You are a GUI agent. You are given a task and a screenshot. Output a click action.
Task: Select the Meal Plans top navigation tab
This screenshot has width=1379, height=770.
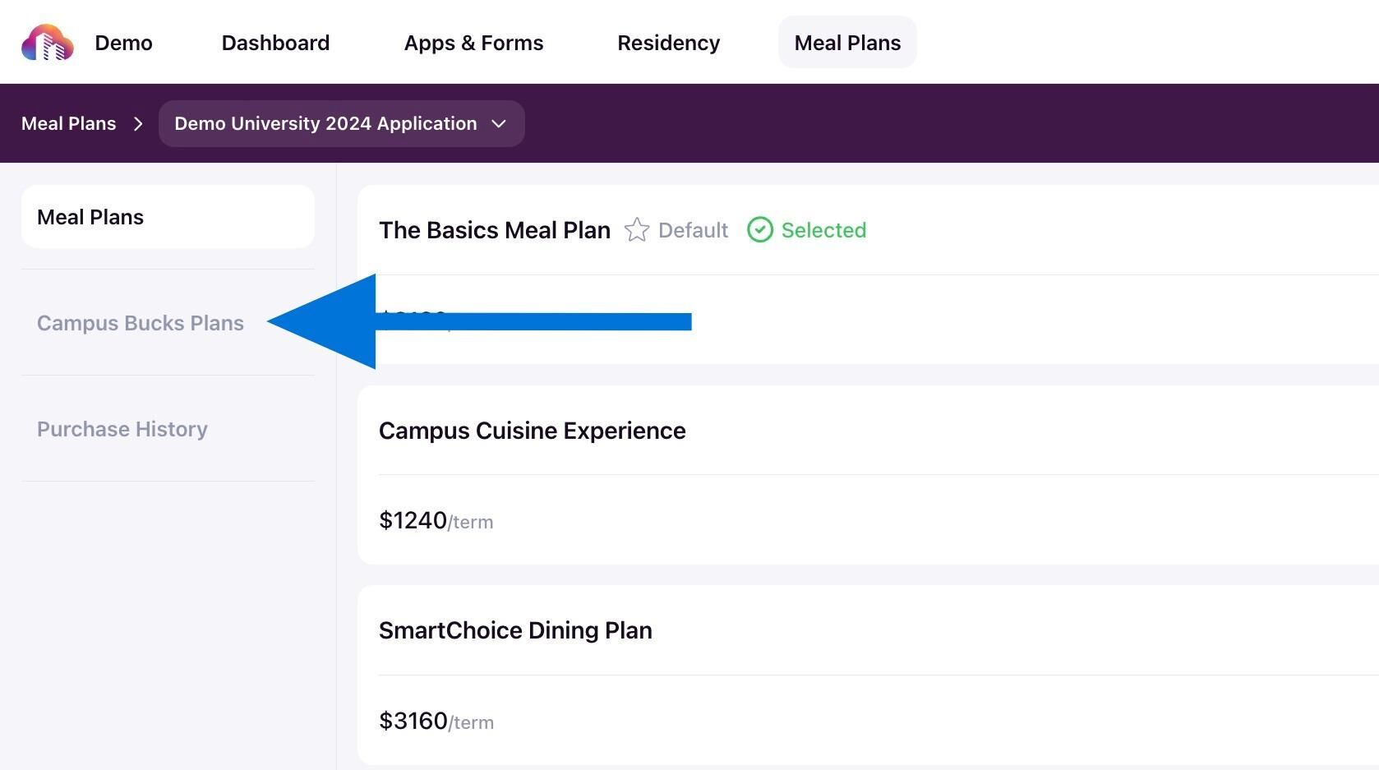pos(847,43)
